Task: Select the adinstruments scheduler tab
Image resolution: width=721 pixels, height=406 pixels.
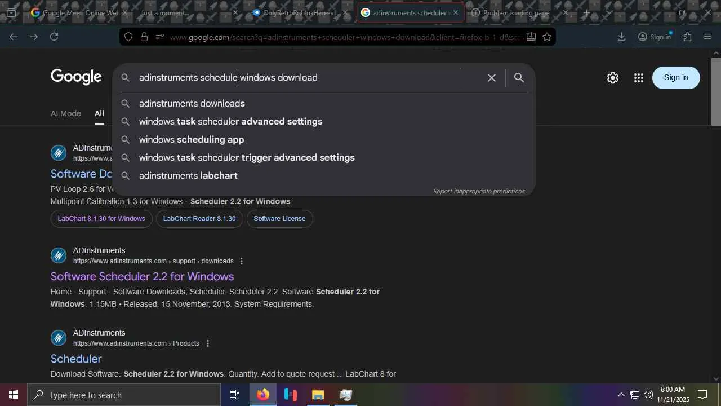Action: (x=410, y=12)
